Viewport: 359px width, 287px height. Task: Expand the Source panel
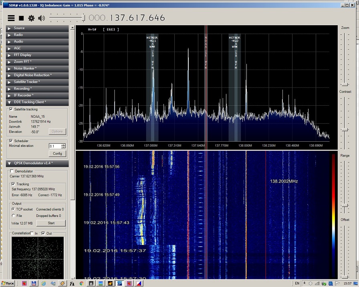[x=37, y=28]
